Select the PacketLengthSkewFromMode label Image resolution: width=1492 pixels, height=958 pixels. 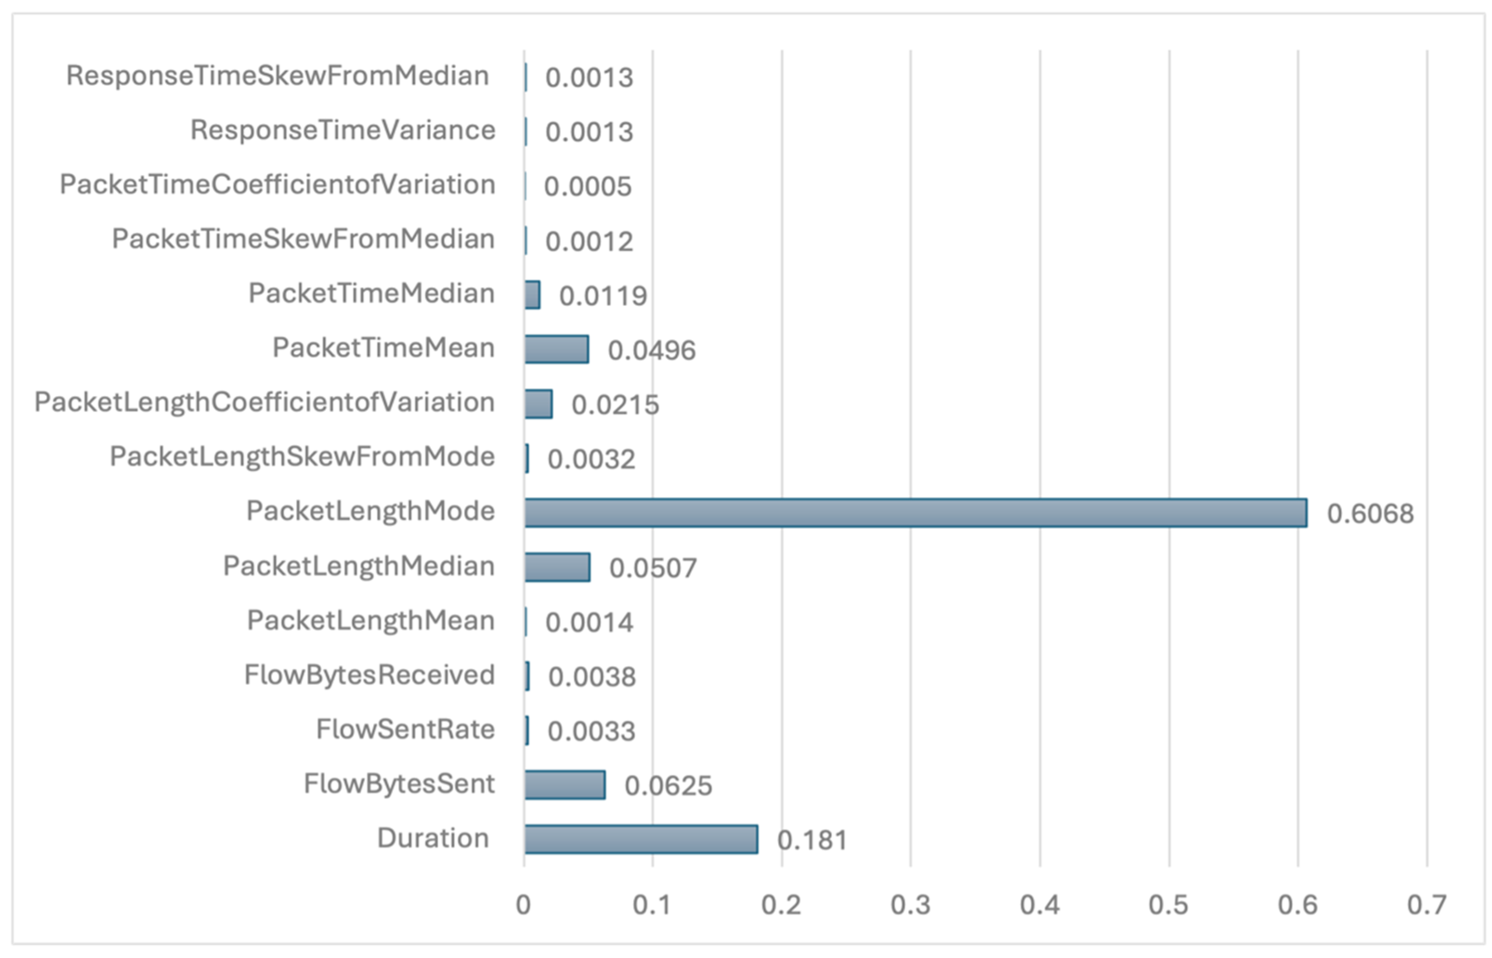[x=302, y=457]
